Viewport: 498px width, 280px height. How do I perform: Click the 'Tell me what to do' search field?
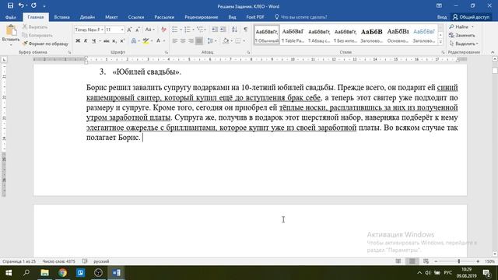pyautogui.click(x=300, y=17)
